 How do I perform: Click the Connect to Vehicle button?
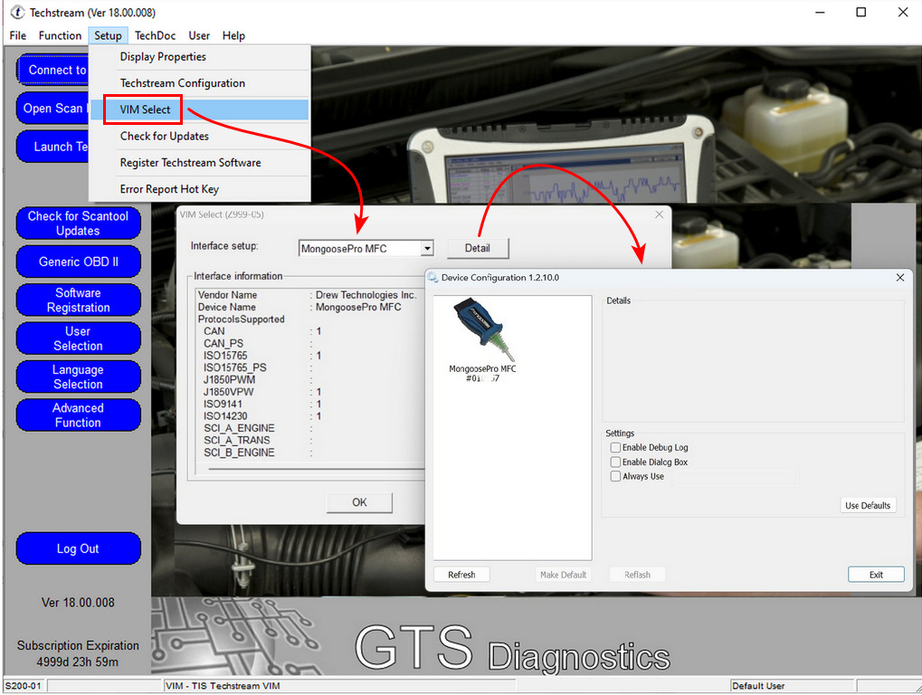coord(52,70)
